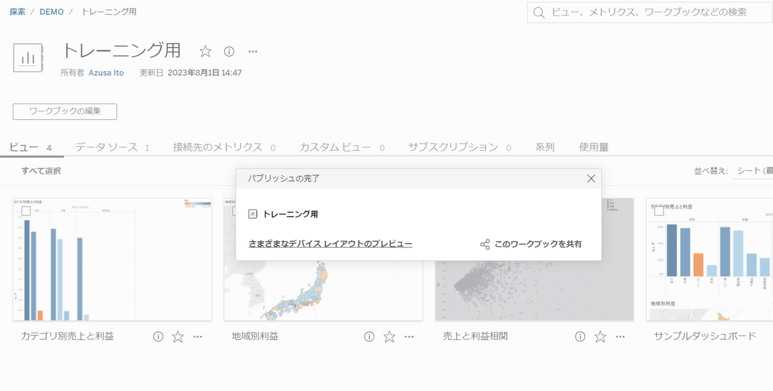Open the サンプルダッシュボード thumbnail

pyautogui.click(x=709, y=260)
